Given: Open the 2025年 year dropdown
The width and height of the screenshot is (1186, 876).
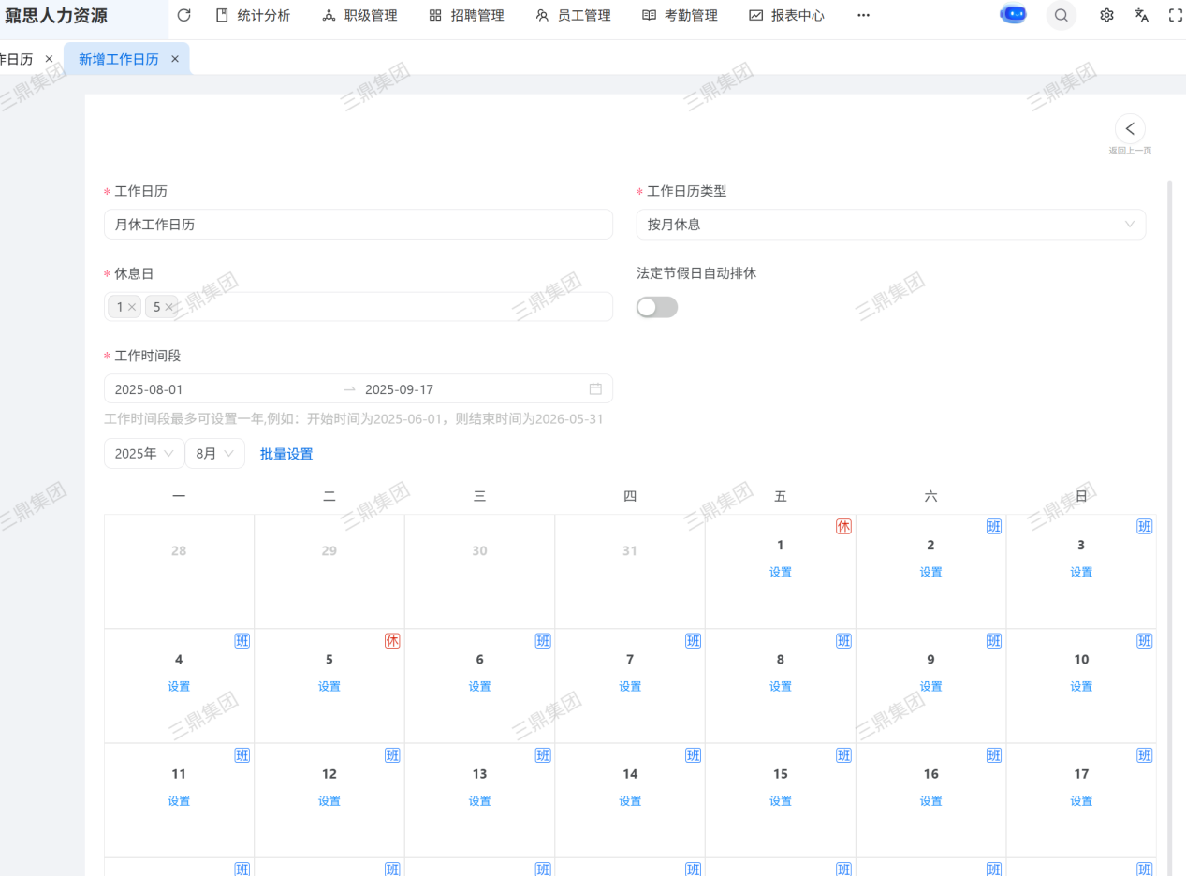Looking at the screenshot, I should click(x=143, y=454).
